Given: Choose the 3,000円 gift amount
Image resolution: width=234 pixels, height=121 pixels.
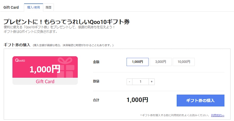Looking at the screenshot, I should 161,62.
